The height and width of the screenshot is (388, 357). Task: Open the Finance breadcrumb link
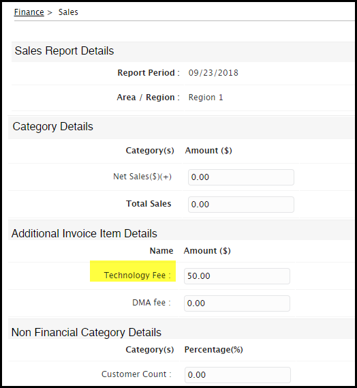point(29,12)
